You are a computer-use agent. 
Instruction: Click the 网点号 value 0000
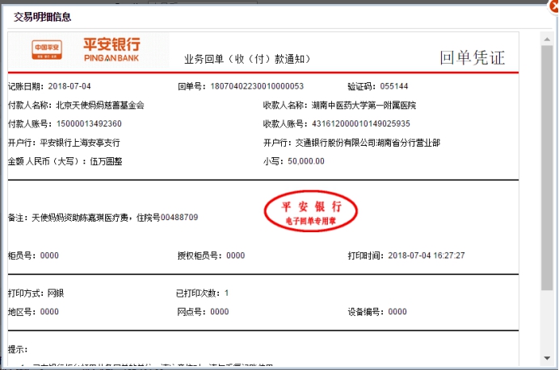pos(220,312)
